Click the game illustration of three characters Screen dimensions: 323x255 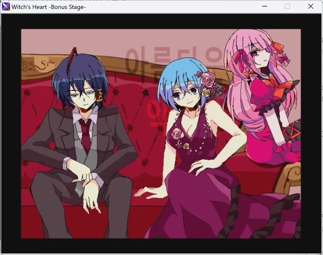point(161,134)
